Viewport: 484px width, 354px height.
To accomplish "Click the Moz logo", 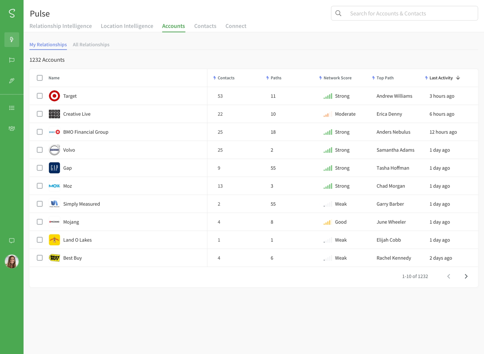I will click(x=54, y=186).
